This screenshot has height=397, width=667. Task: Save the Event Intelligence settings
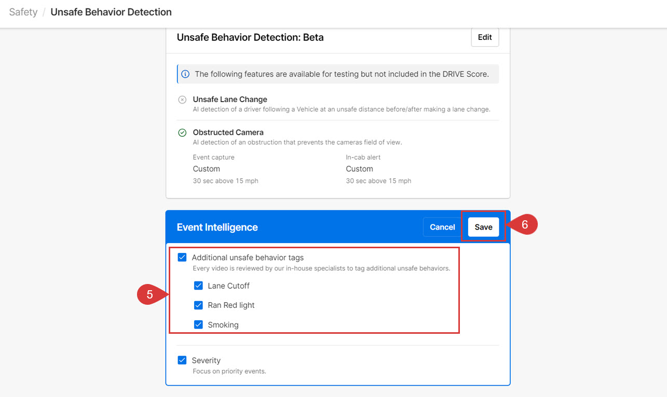coord(483,227)
